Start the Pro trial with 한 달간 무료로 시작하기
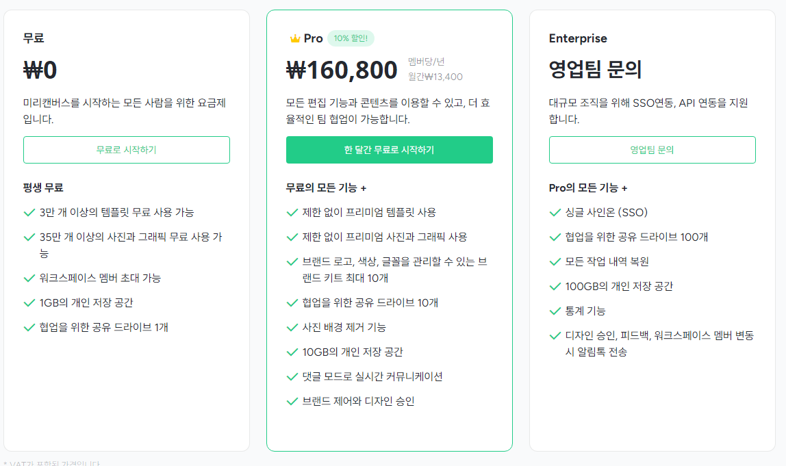Image resolution: width=786 pixels, height=466 pixels. click(x=390, y=150)
